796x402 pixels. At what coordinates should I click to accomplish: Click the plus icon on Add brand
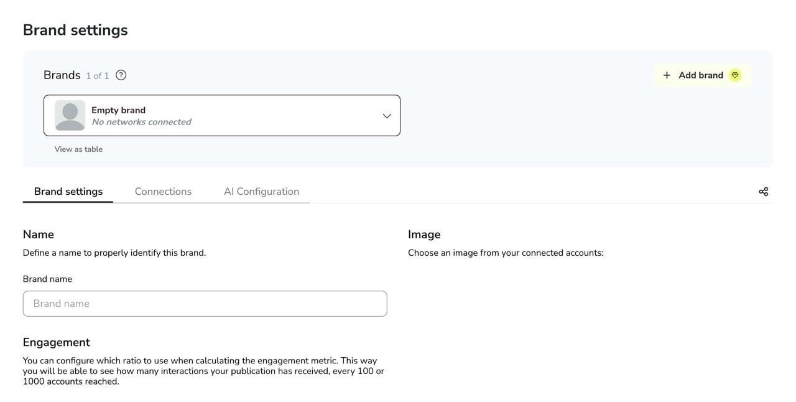tap(667, 75)
